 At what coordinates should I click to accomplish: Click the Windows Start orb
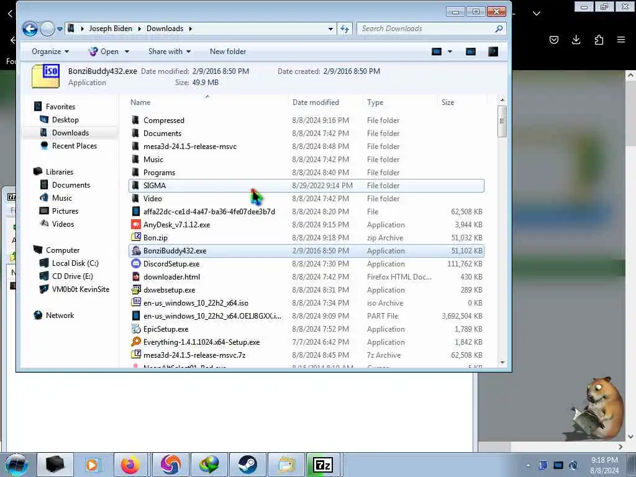click(17, 465)
